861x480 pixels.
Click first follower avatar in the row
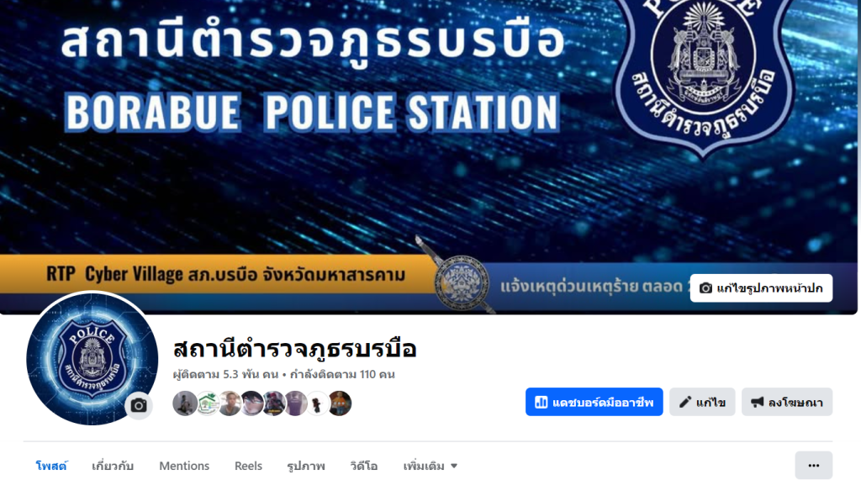coord(185,404)
